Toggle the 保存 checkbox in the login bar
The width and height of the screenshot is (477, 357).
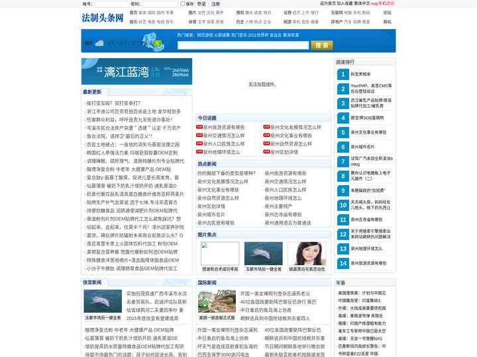(183, 4)
